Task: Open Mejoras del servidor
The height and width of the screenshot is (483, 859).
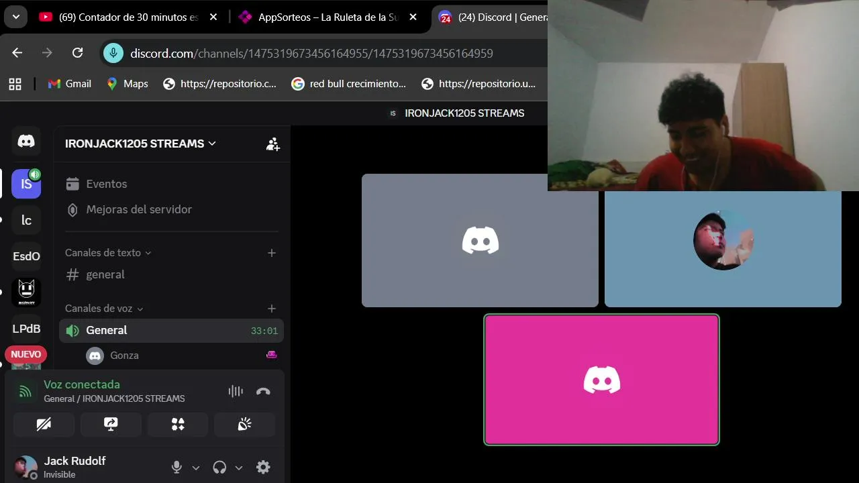Action: point(171,209)
